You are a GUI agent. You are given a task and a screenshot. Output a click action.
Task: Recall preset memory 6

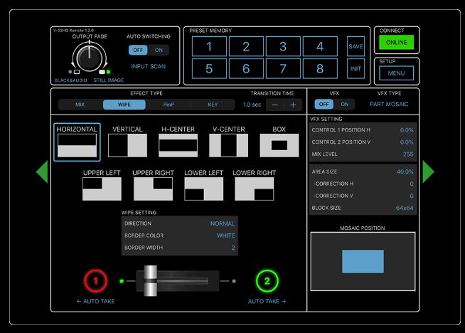point(246,68)
